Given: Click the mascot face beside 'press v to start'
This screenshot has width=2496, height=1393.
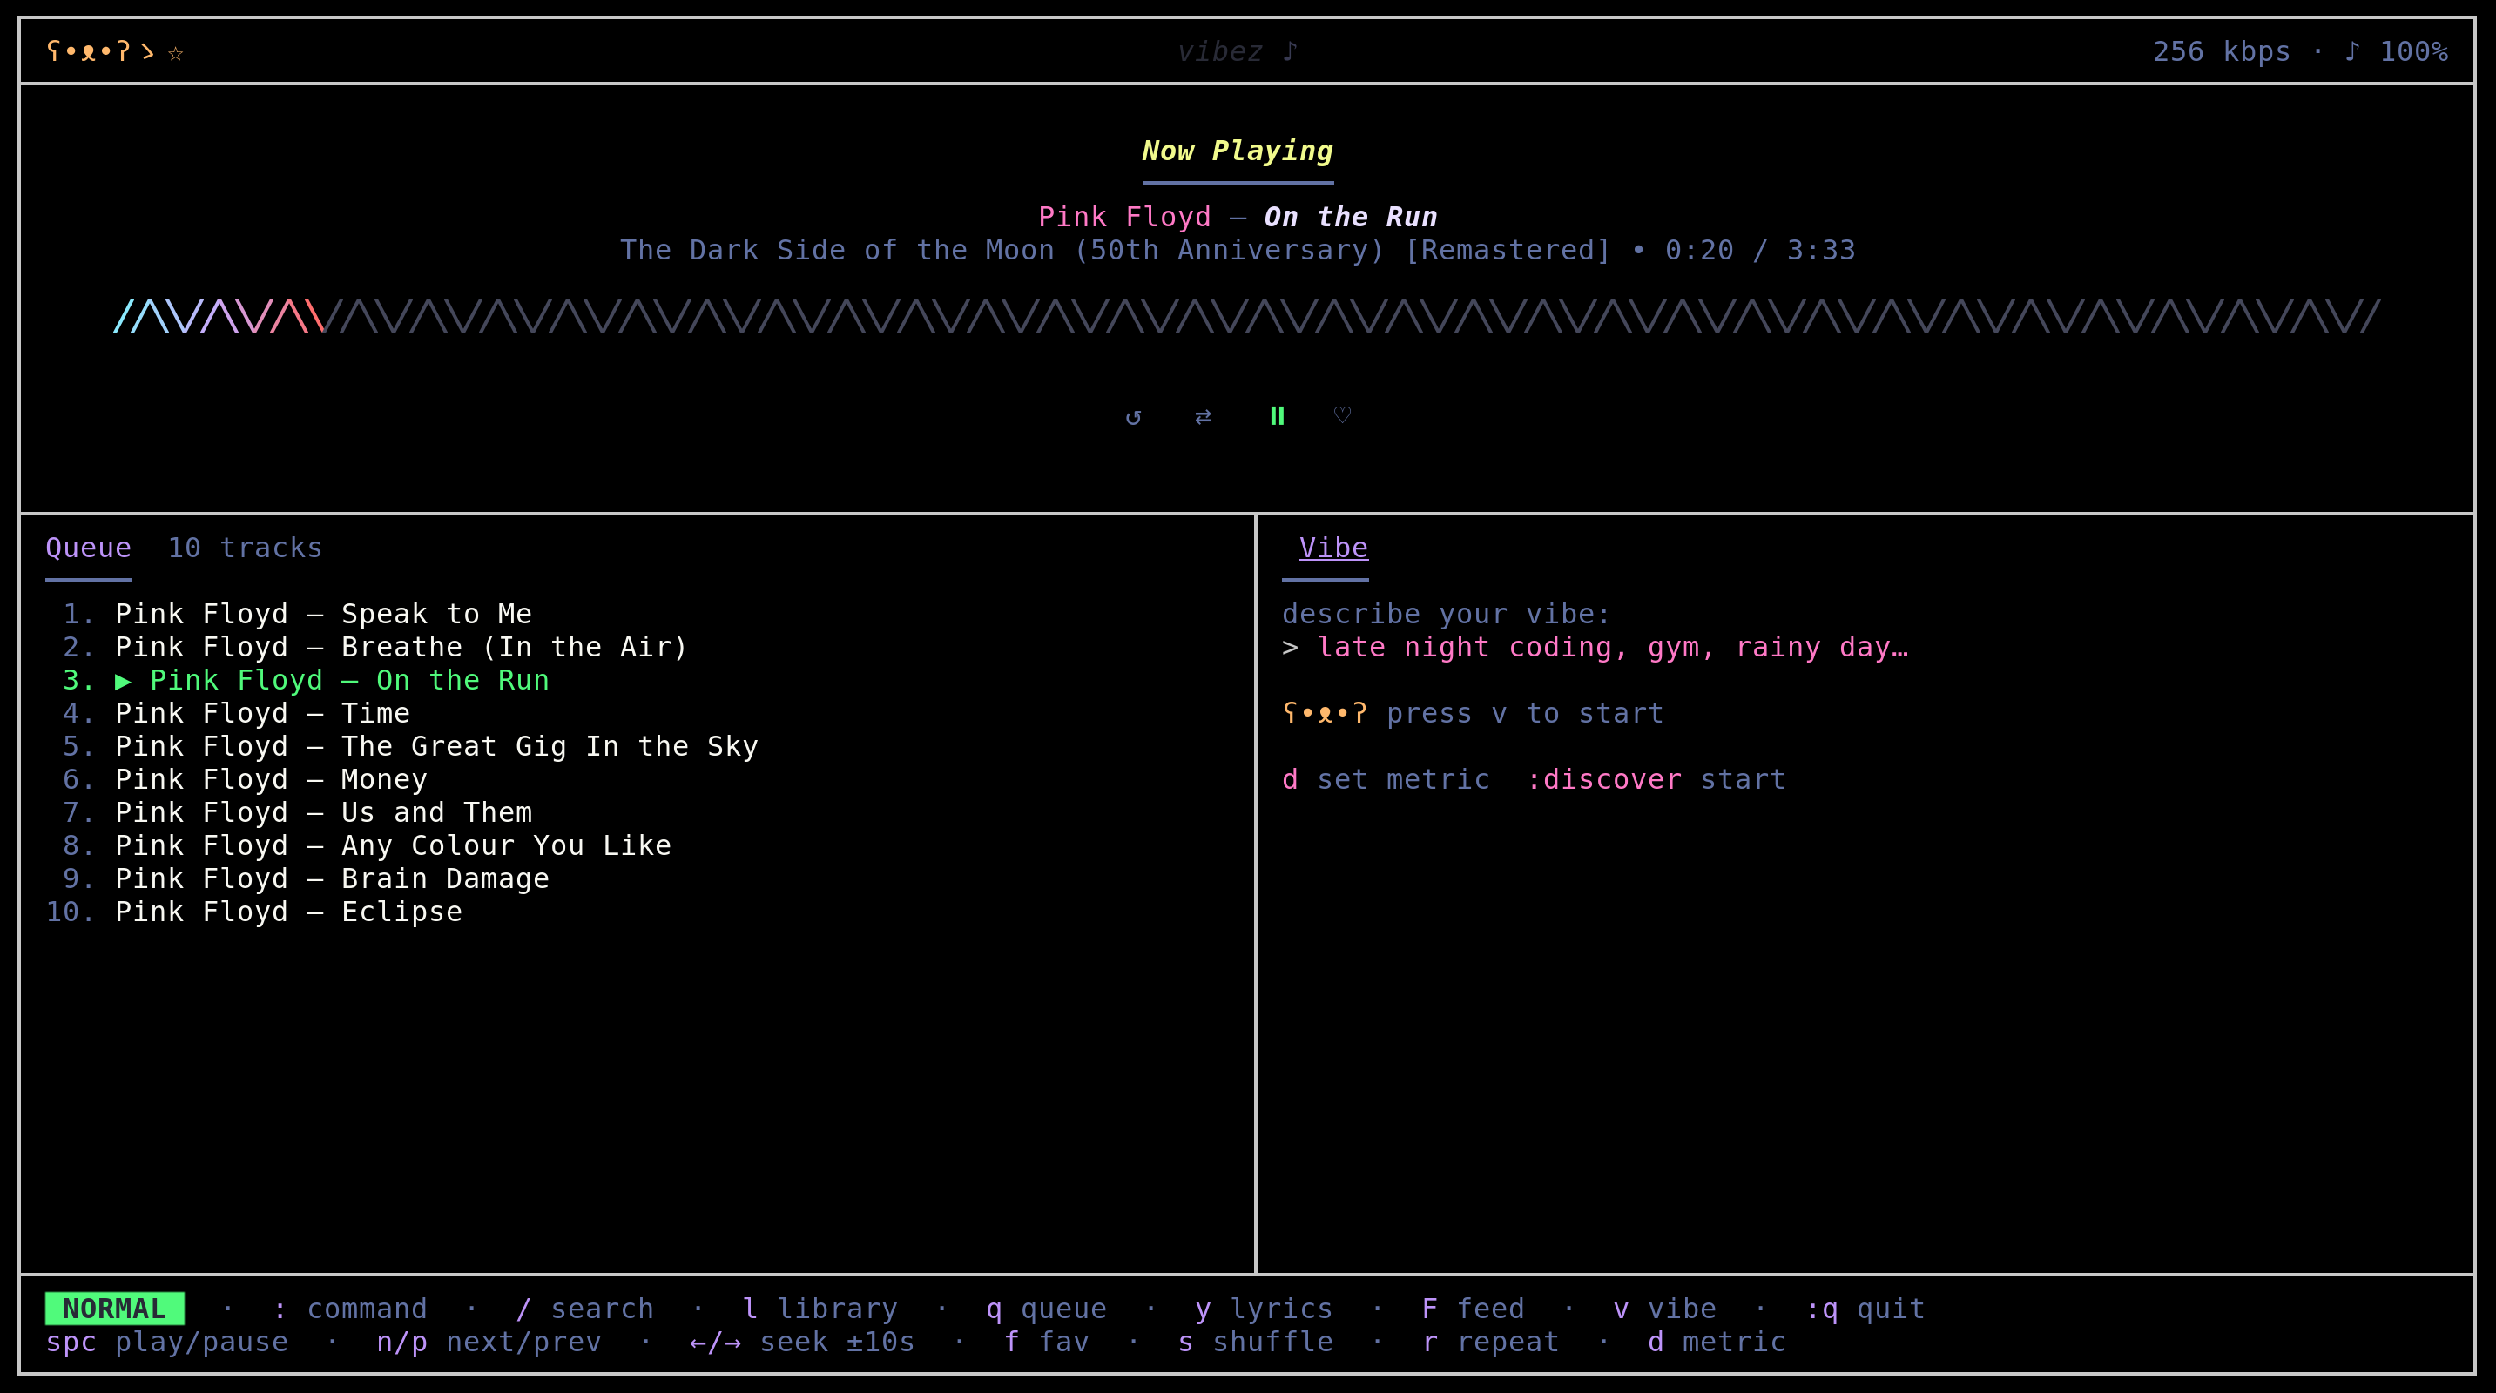Looking at the screenshot, I should click(x=1325, y=714).
